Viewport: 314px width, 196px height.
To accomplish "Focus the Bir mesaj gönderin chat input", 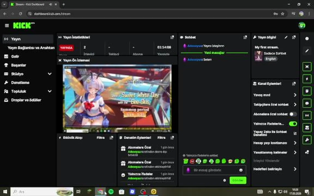I will point(214,170).
